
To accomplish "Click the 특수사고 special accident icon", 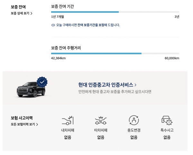I will tap(167, 121).
